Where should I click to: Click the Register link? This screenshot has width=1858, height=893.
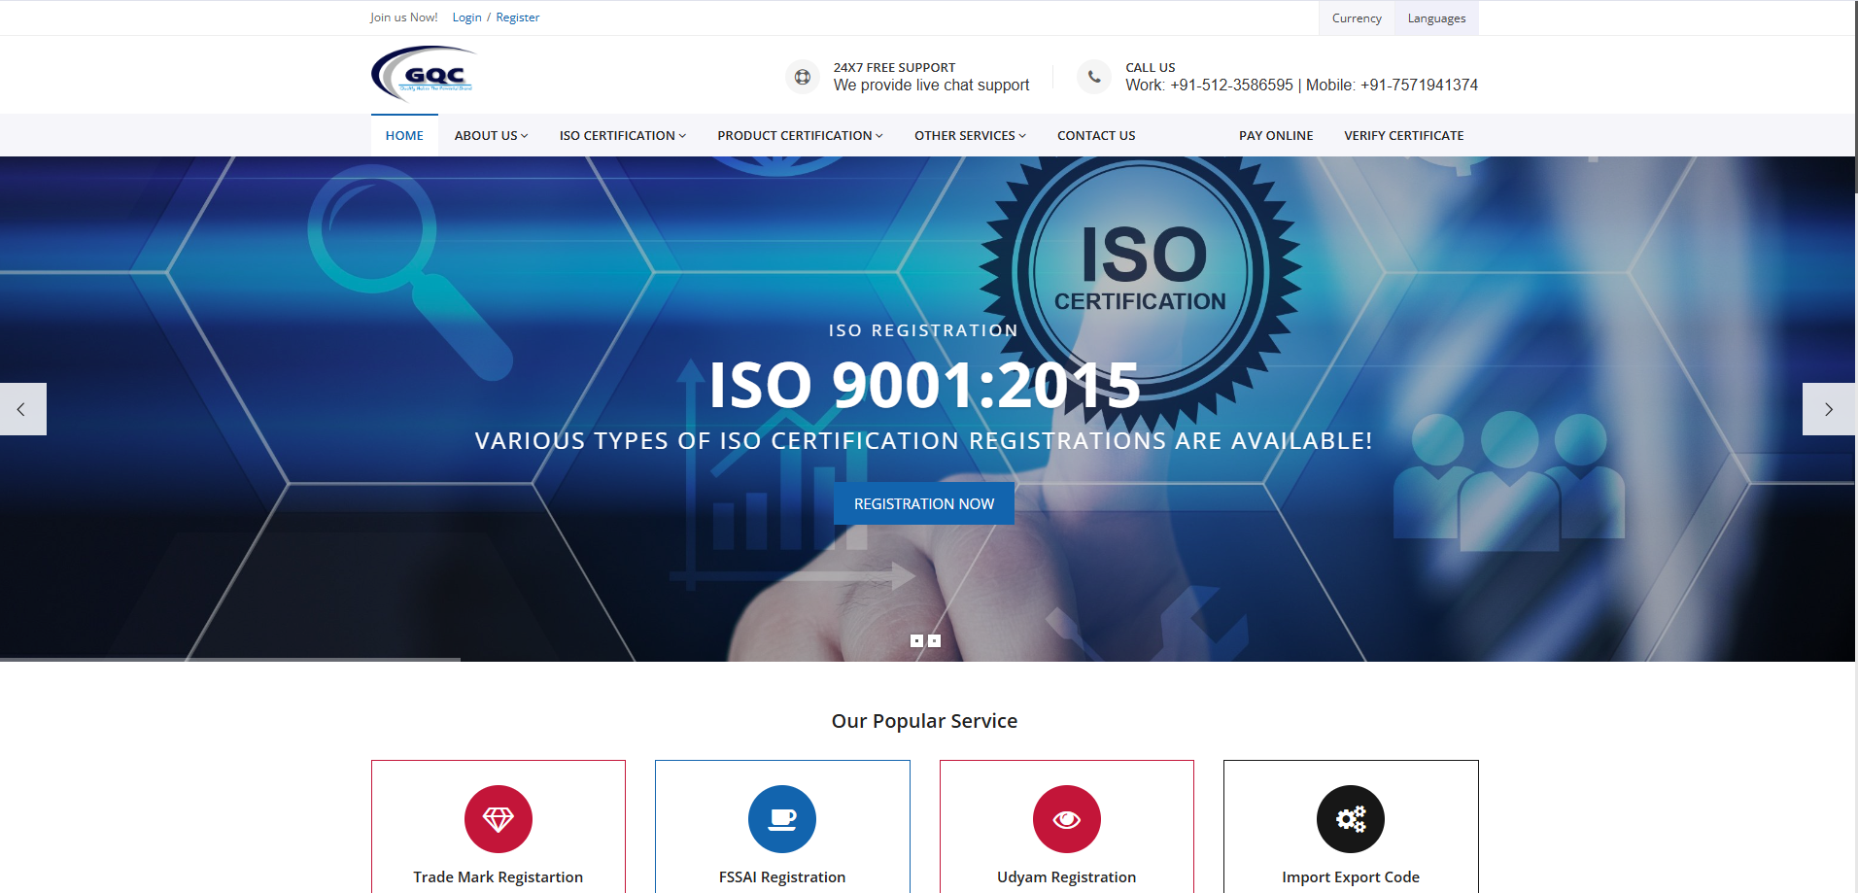click(x=517, y=17)
